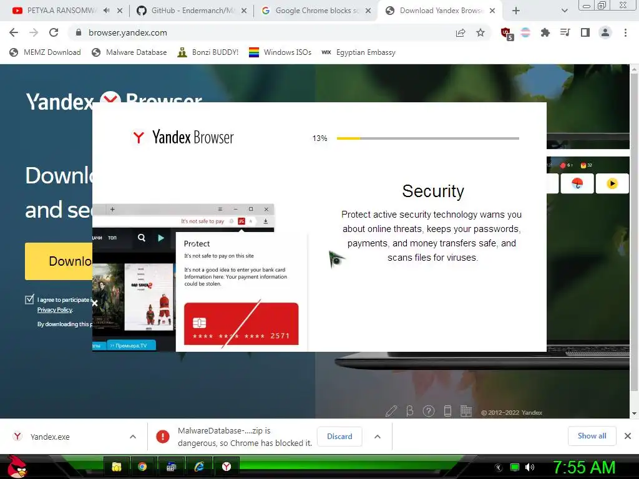Open File Explorer from taskbar
This screenshot has width=639, height=479.
pyautogui.click(x=117, y=467)
